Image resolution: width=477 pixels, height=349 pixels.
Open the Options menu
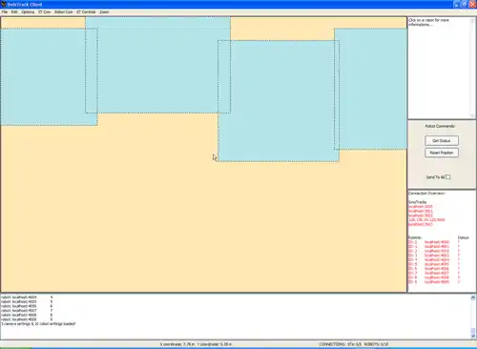[x=28, y=11]
